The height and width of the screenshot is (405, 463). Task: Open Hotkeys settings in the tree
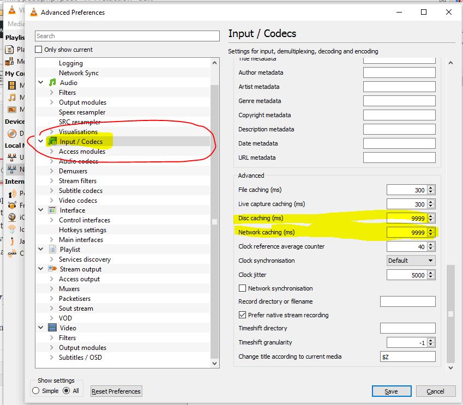click(x=82, y=230)
